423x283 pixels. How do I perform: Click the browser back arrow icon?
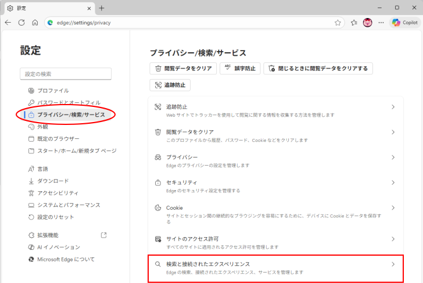point(8,23)
